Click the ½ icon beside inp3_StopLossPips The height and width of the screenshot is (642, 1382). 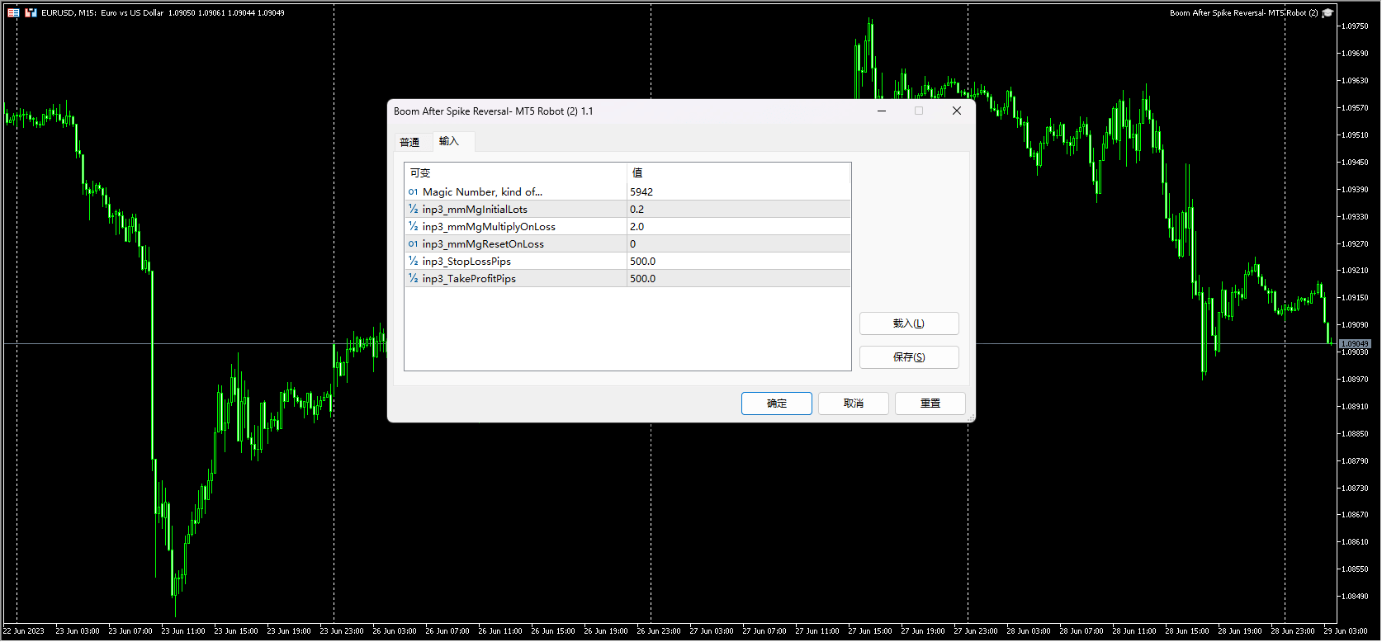click(x=413, y=262)
